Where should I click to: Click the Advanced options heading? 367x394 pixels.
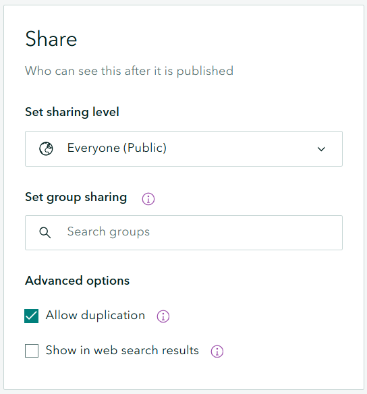[x=78, y=281]
